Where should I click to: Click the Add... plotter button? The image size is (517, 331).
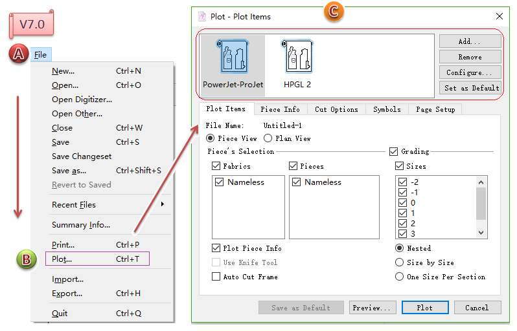tap(470, 41)
